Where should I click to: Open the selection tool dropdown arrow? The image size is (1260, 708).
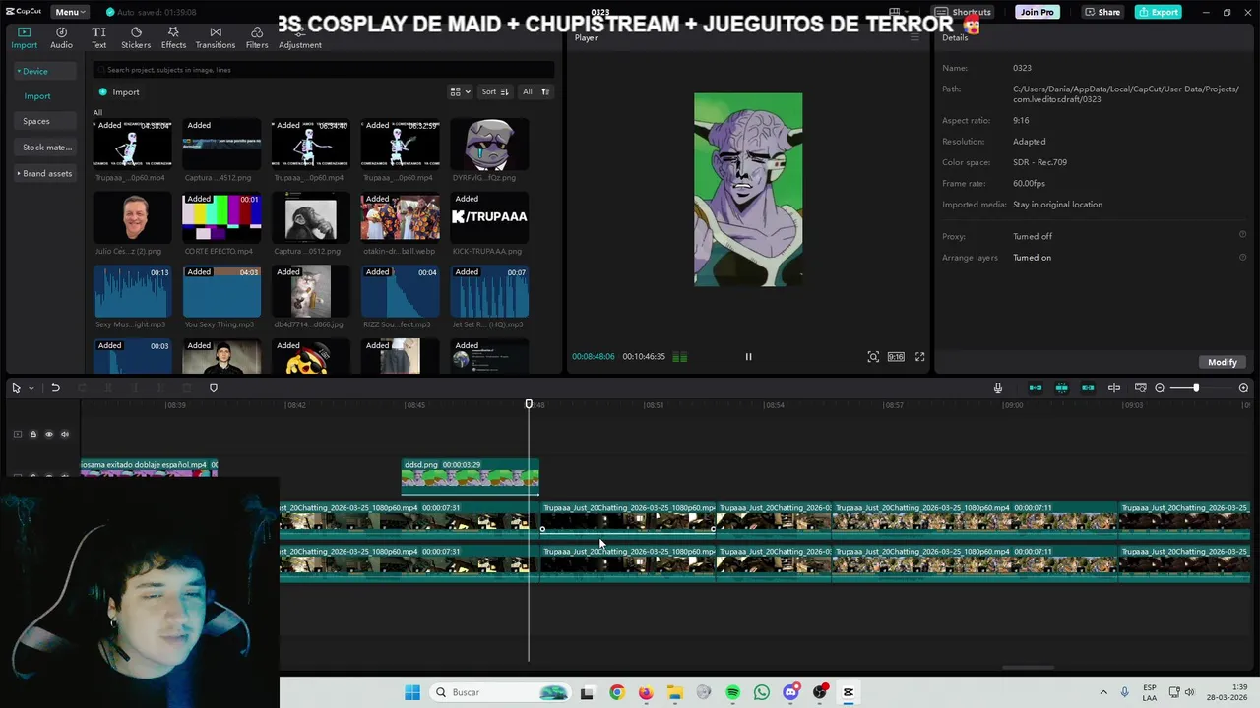pos(31,388)
